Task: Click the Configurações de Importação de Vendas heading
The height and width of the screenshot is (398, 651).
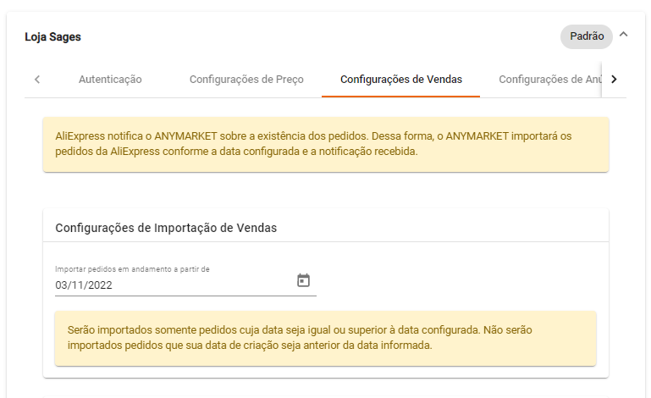Action: [166, 228]
